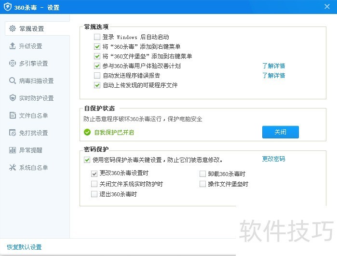Click the 更改密码 link
337x256 pixels.
(273, 159)
